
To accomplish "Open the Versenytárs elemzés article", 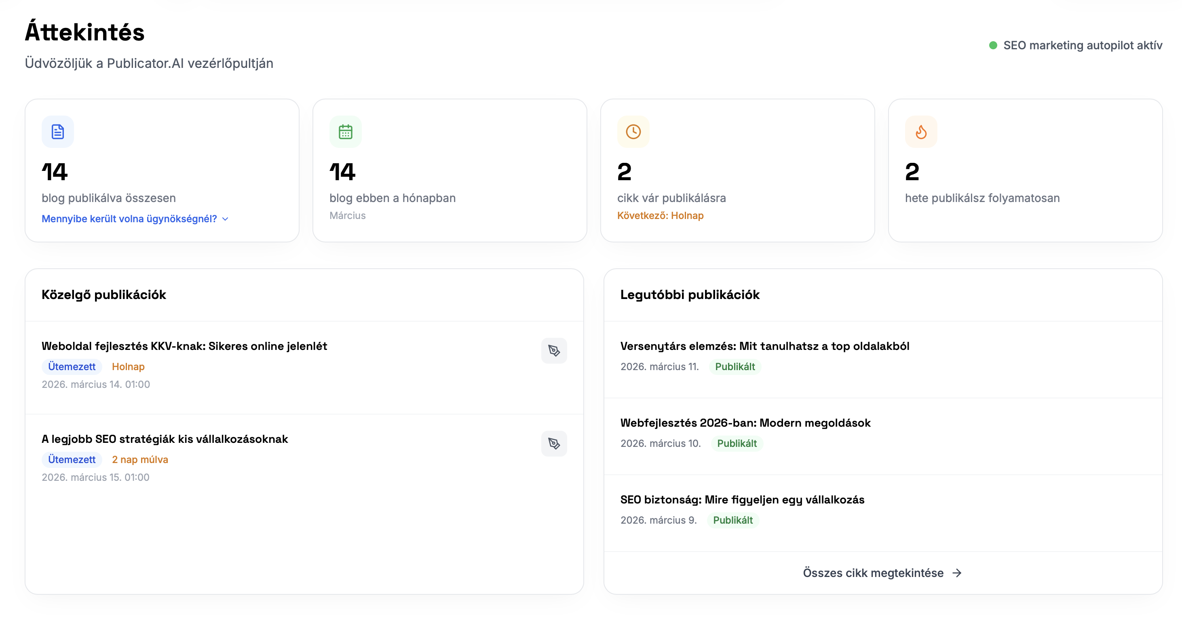I will 764,346.
